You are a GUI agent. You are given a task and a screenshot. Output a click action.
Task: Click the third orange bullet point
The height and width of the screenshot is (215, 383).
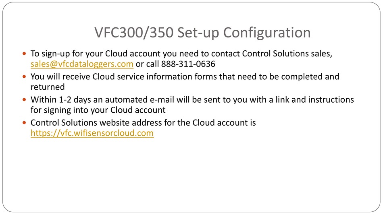pyautogui.click(x=24, y=99)
